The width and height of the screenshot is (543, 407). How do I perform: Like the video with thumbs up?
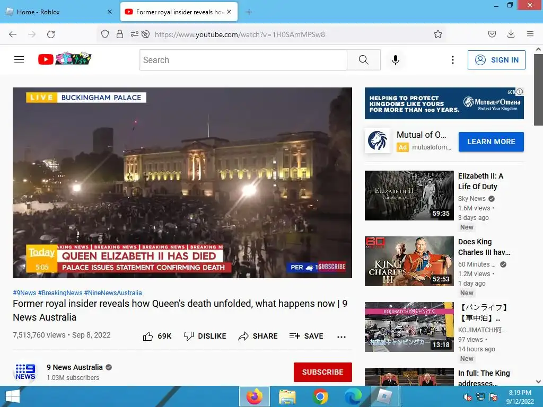click(x=157, y=336)
